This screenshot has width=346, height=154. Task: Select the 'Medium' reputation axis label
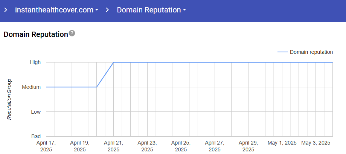[x=31, y=87]
